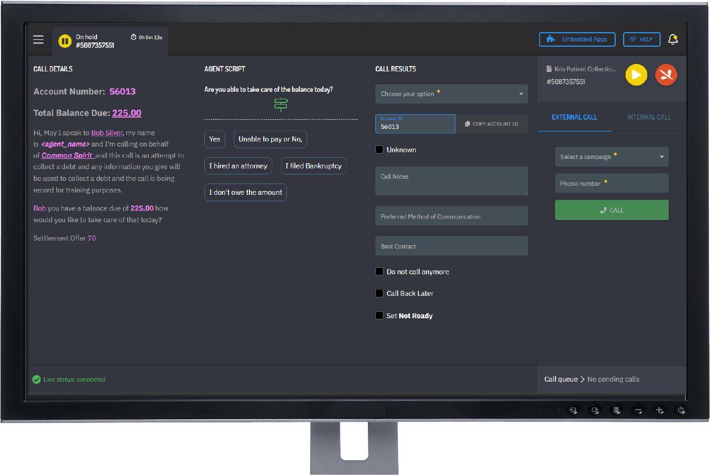Click the #5087357551 number under campaign name
Viewport: 710px width, 475px height.
pos(566,82)
